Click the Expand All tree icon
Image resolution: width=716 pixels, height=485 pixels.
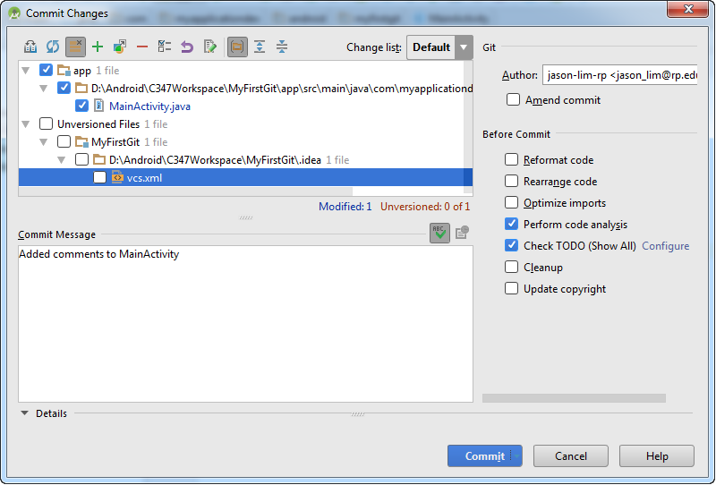260,47
